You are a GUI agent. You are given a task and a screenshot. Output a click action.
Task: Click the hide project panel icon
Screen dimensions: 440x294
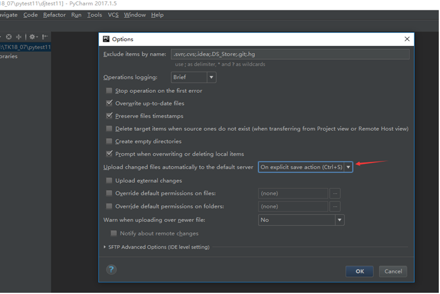[x=45, y=37]
